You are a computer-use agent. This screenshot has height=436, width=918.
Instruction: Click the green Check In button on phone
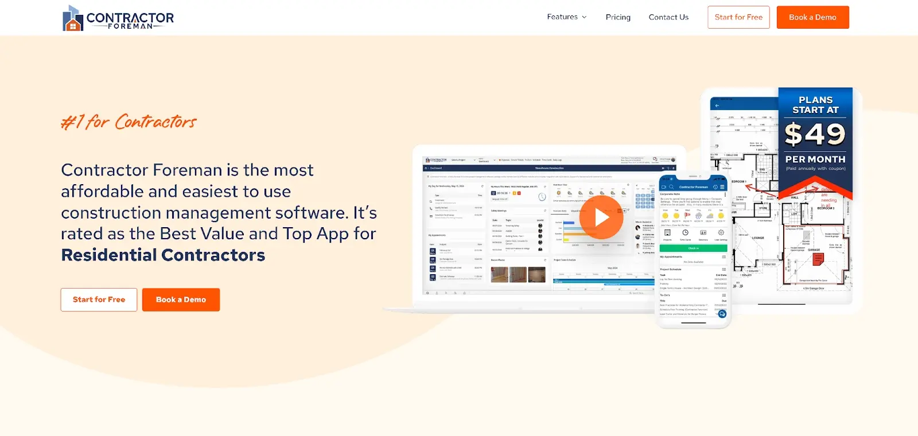(693, 248)
